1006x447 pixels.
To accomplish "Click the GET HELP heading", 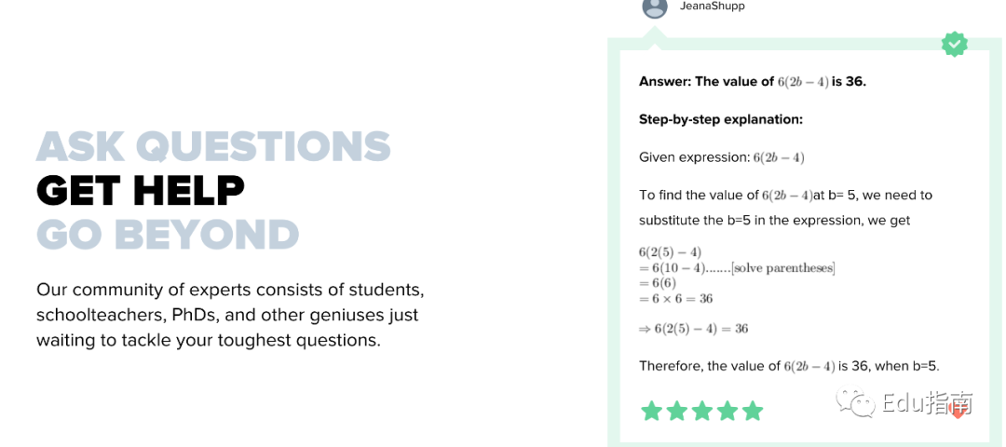I will (x=141, y=191).
